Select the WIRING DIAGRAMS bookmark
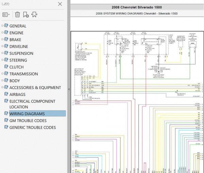The width and height of the screenshot is (204, 173). pos(37,114)
